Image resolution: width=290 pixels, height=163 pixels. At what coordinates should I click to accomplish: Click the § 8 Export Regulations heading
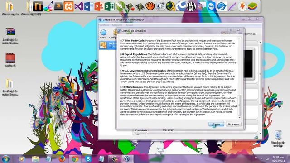[x=134, y=54]
